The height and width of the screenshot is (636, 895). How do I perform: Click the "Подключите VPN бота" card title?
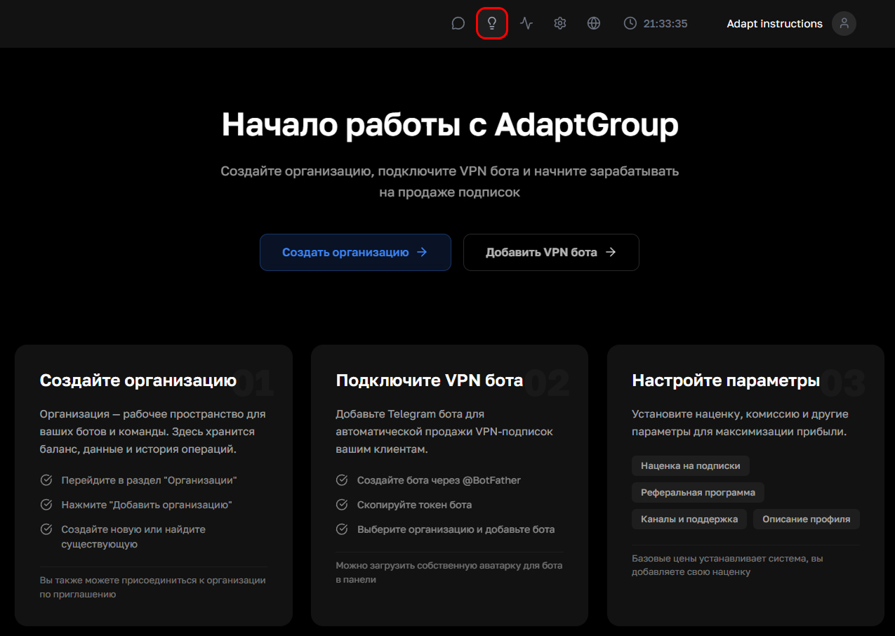point(430,380)
